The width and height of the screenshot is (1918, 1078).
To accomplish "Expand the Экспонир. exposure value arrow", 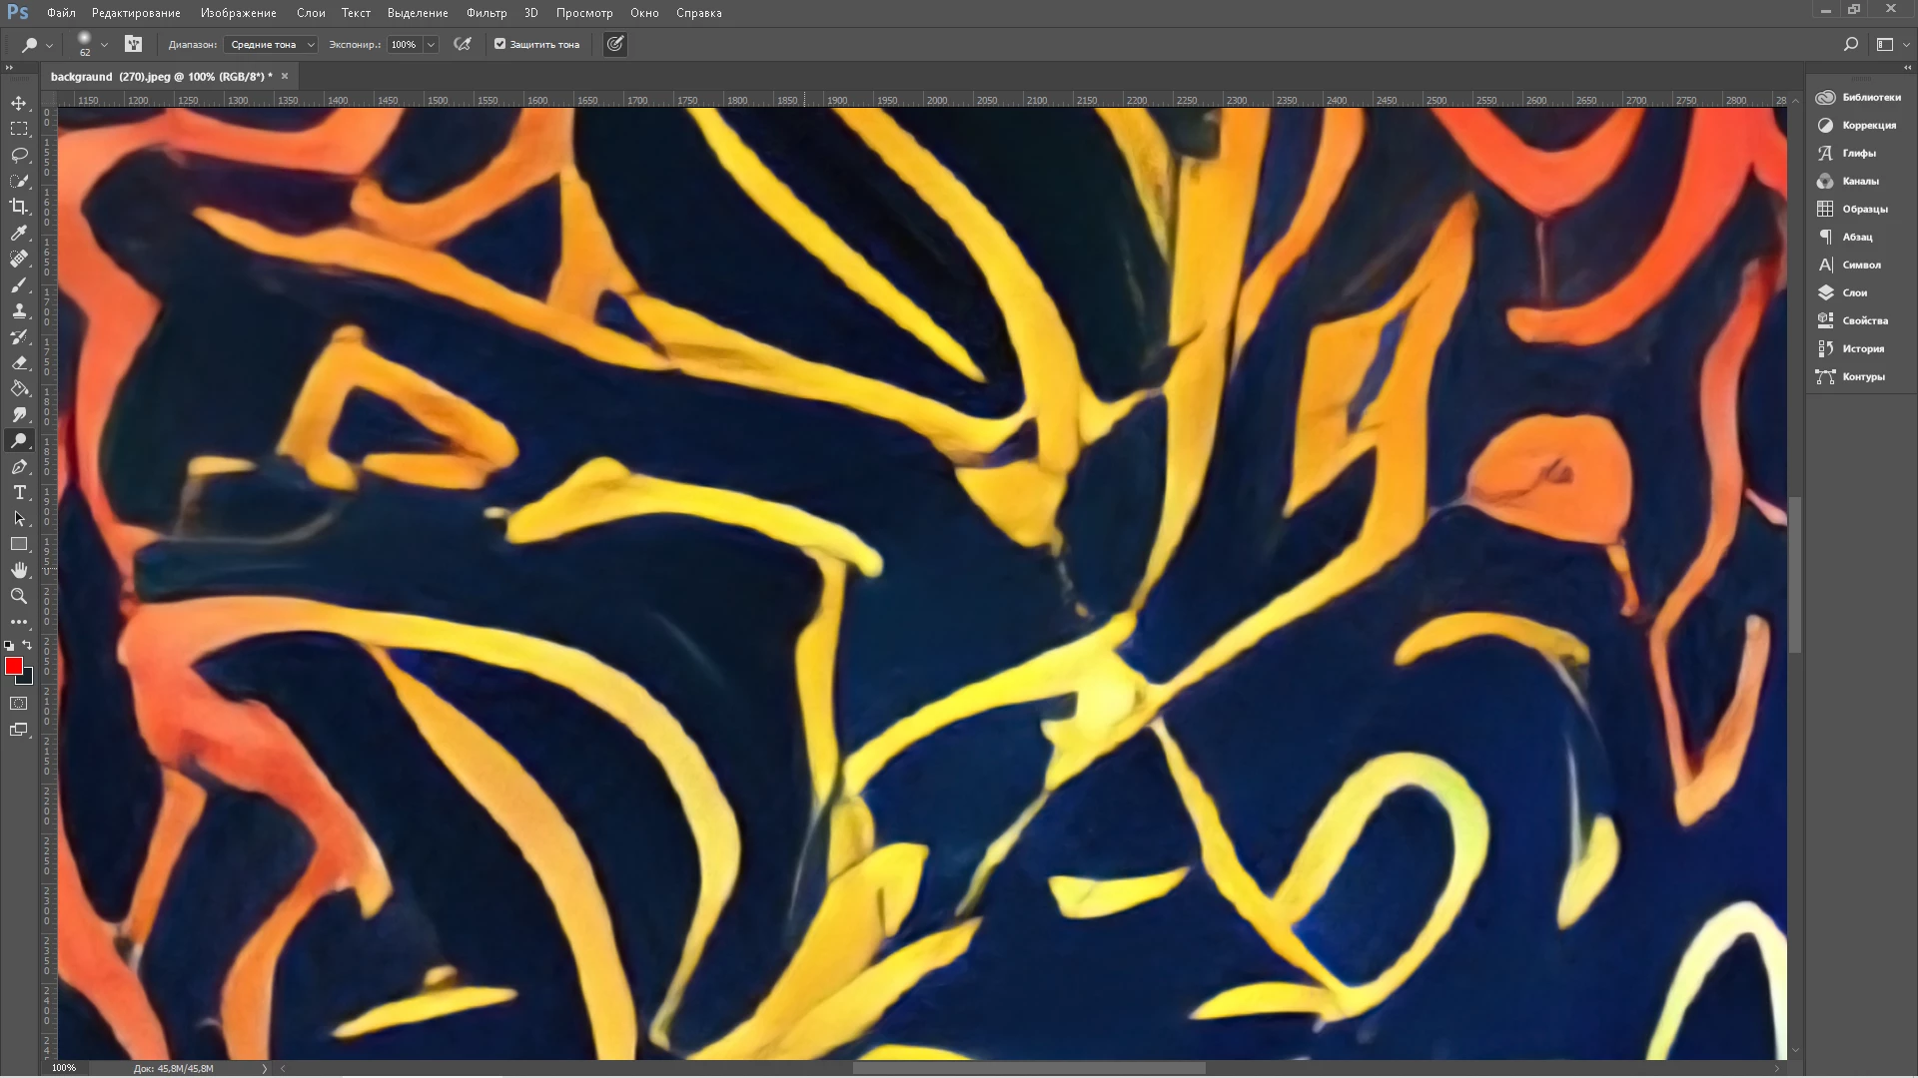I will click(431, 44).
